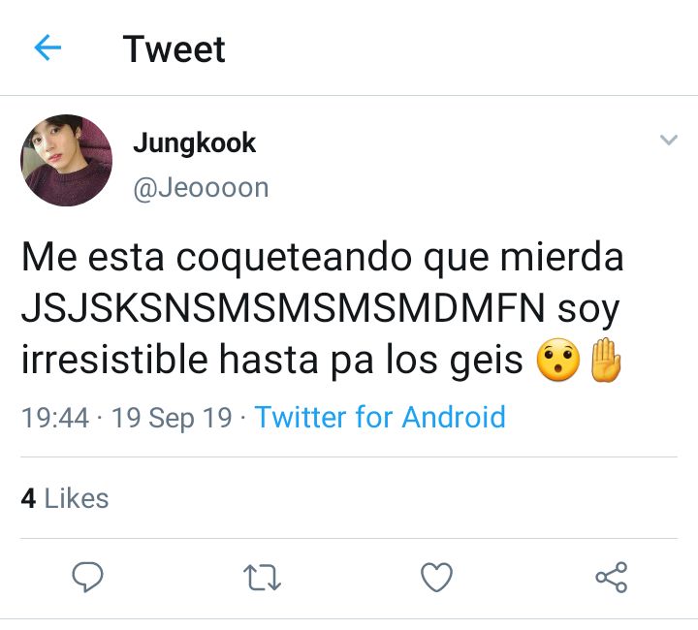Open the Jungkook display name
Screen dimensions: 698x630
click(x=195, y=143)
